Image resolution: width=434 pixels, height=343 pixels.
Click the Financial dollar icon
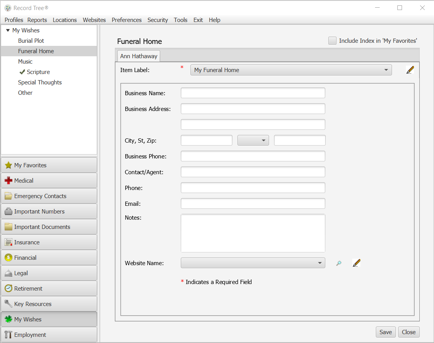click(8, 257)
